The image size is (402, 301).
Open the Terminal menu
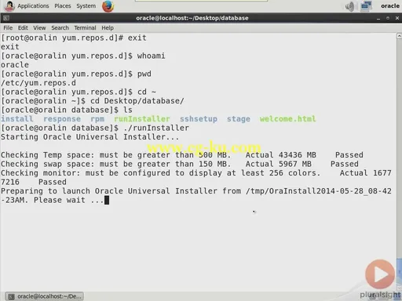(85, 27)
